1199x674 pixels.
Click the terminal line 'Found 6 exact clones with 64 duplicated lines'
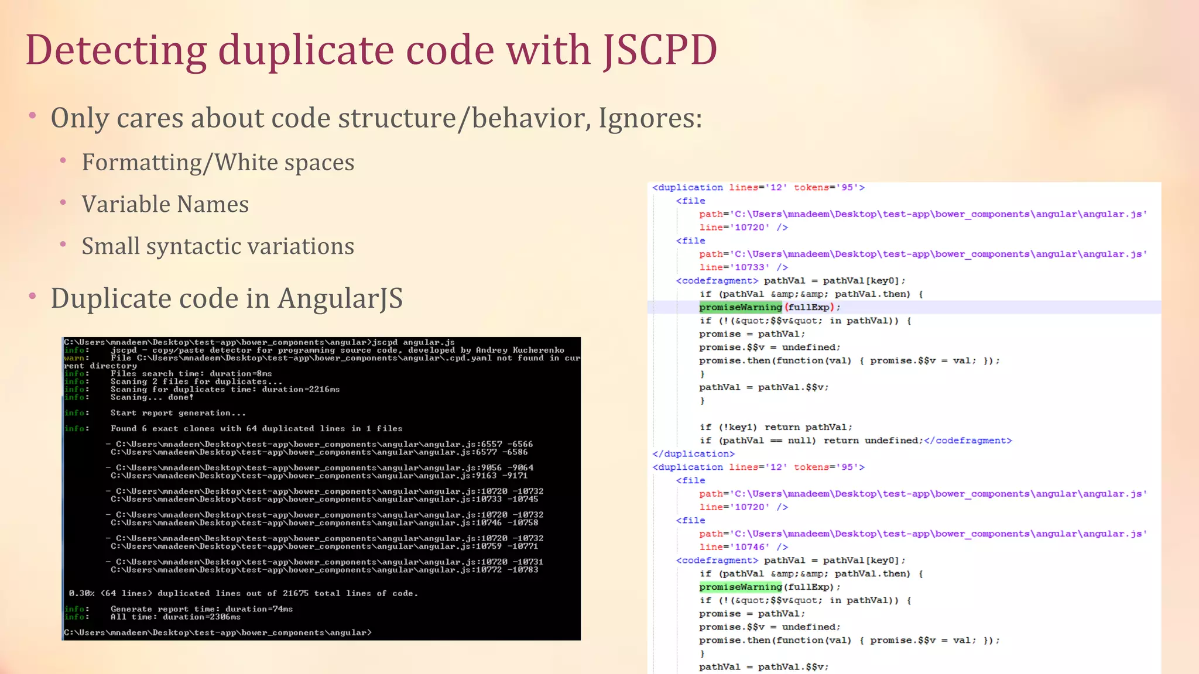256,429
